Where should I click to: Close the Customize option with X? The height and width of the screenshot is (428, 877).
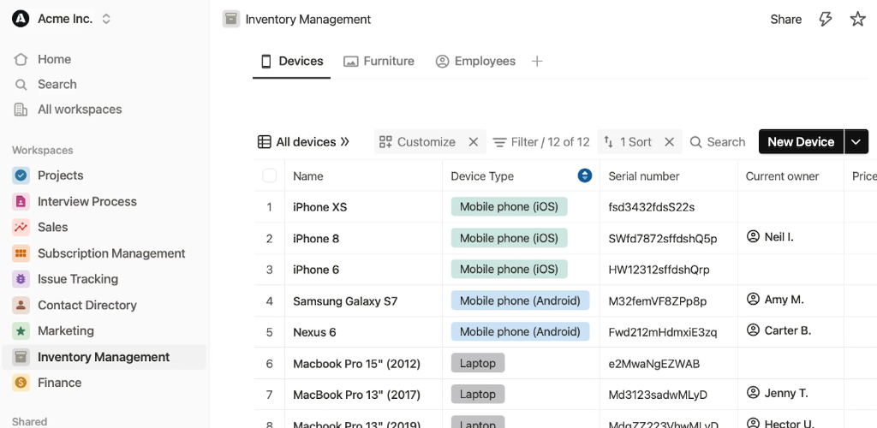pos(473,142)
